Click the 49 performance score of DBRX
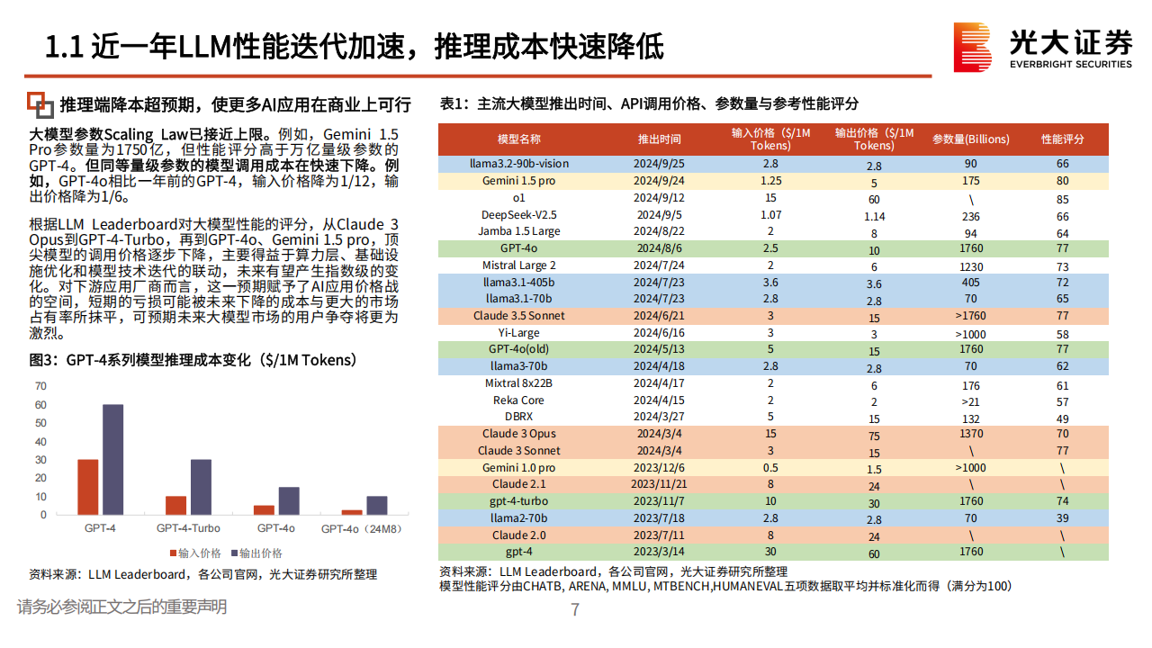The height and width of the screenshot is (648, 1152). 1063,418
